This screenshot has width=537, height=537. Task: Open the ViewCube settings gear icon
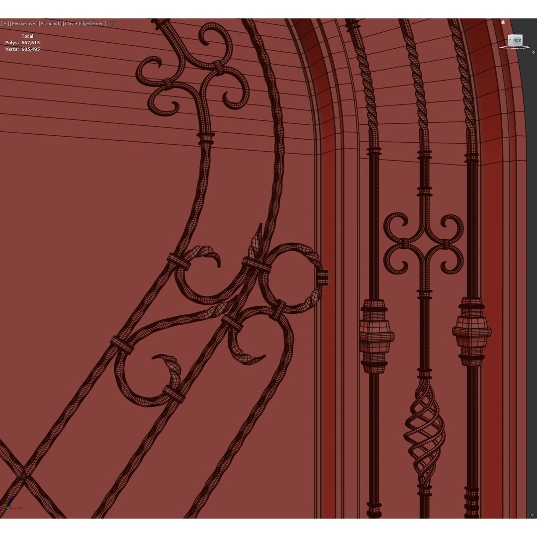534,52
